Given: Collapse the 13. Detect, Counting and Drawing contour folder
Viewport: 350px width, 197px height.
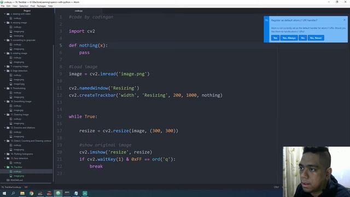Looking at the screenshot, I should (5, 141).
